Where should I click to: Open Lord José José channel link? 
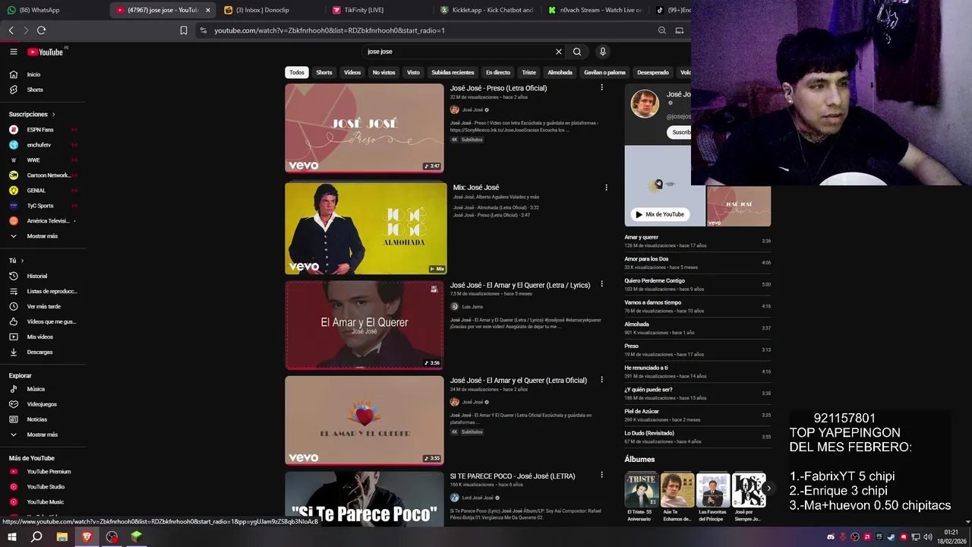[478, 498]
